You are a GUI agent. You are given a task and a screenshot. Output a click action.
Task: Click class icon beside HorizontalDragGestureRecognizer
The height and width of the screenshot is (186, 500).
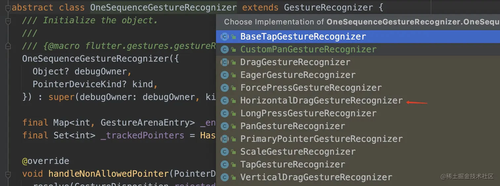(x=225, y=101)
